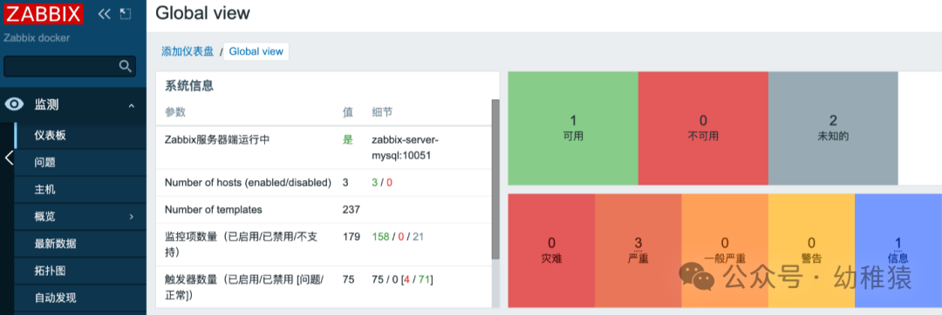The width and height of the screenshot is (942, 315).
Task: Click the eye icon beside 监测
Action: pyautogui.click(x=14, y=104)
